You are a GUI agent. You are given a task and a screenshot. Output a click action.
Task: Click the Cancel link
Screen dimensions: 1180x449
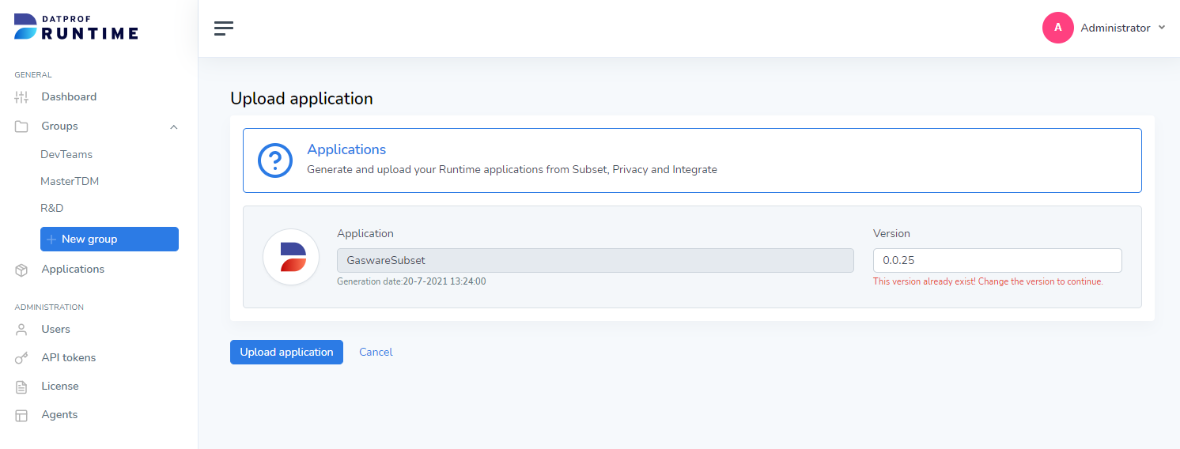376,353
